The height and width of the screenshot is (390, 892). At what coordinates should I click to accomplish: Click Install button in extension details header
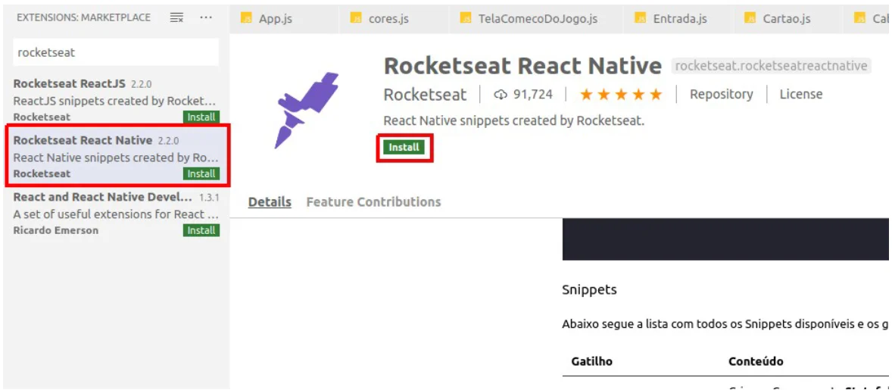(x=404, y=147)
